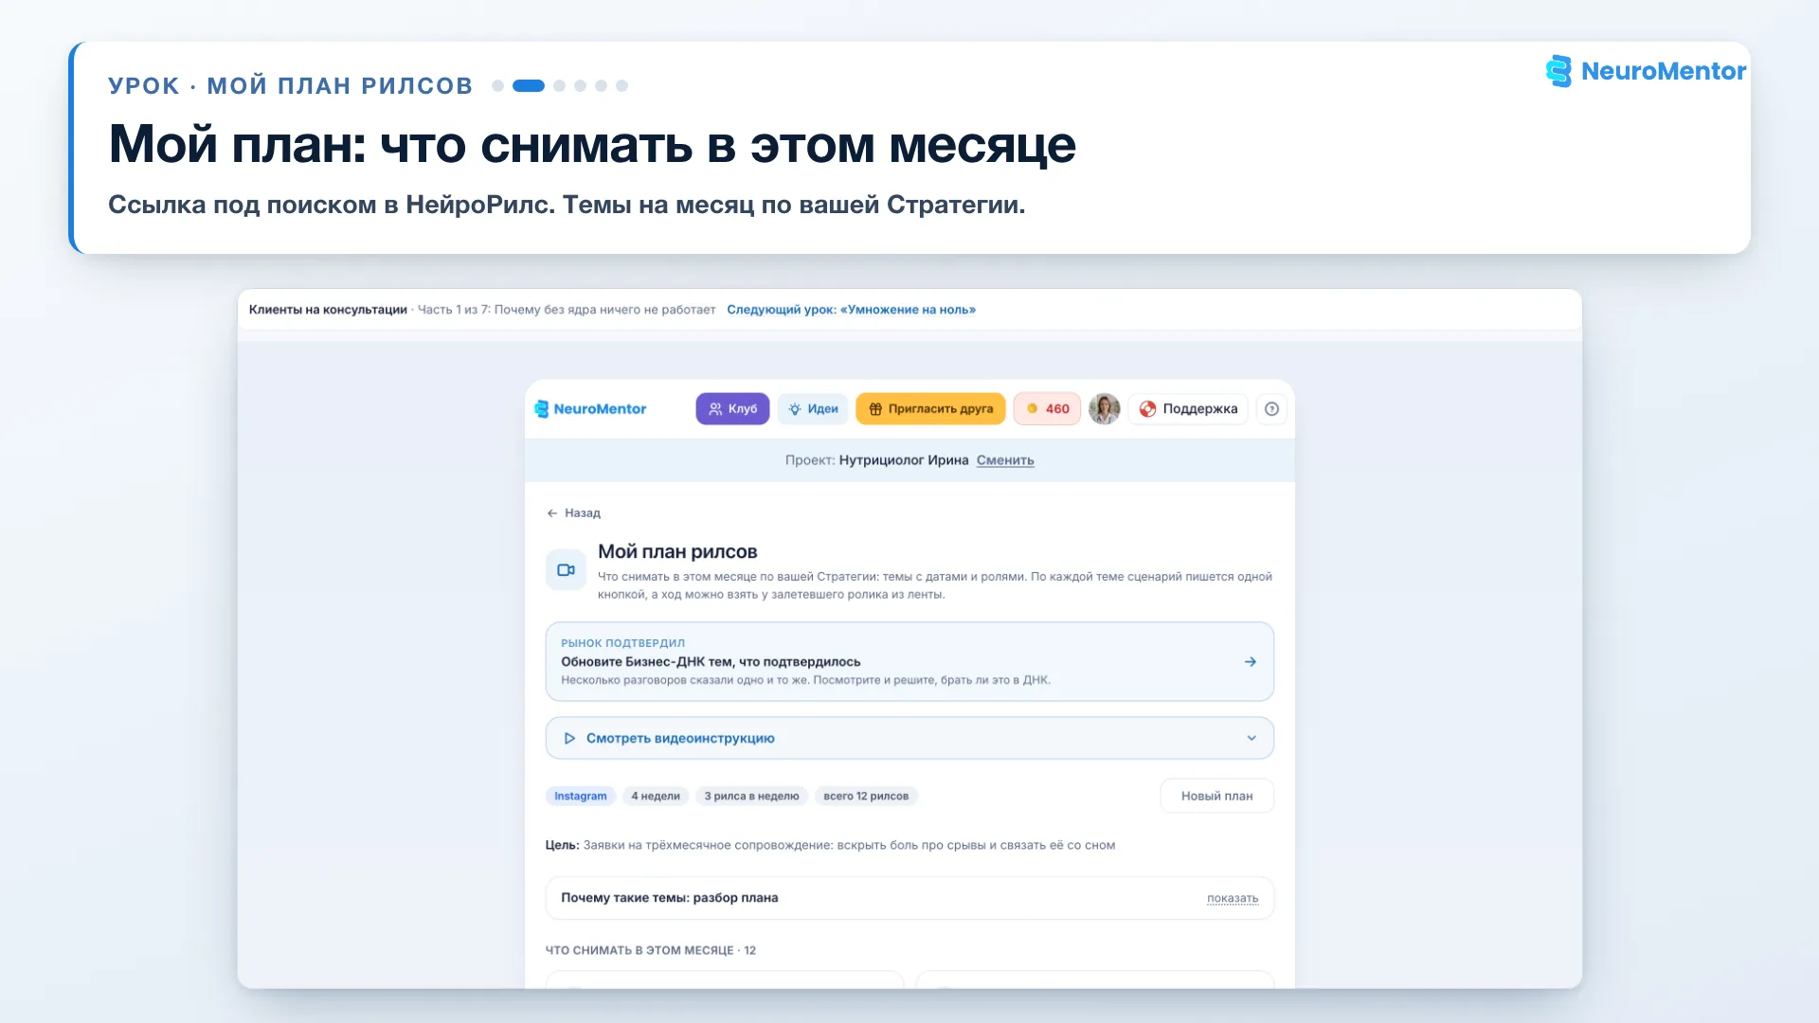Click the Мой план рилсов page heading
The width and height of the screenshot is (1819, 1023).
click(677, 552)
